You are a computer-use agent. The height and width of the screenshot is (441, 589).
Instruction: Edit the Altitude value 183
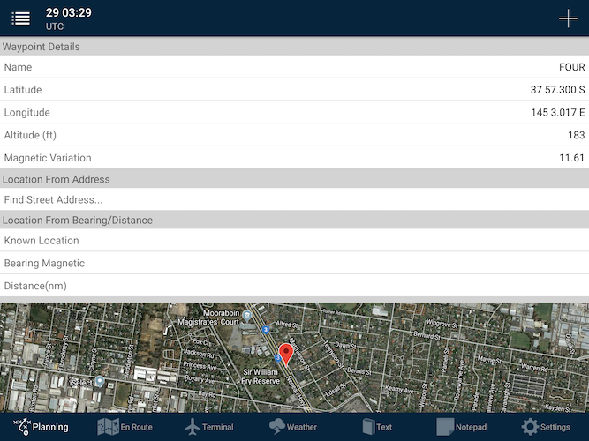pyautogui.click(x=577, y=135)
